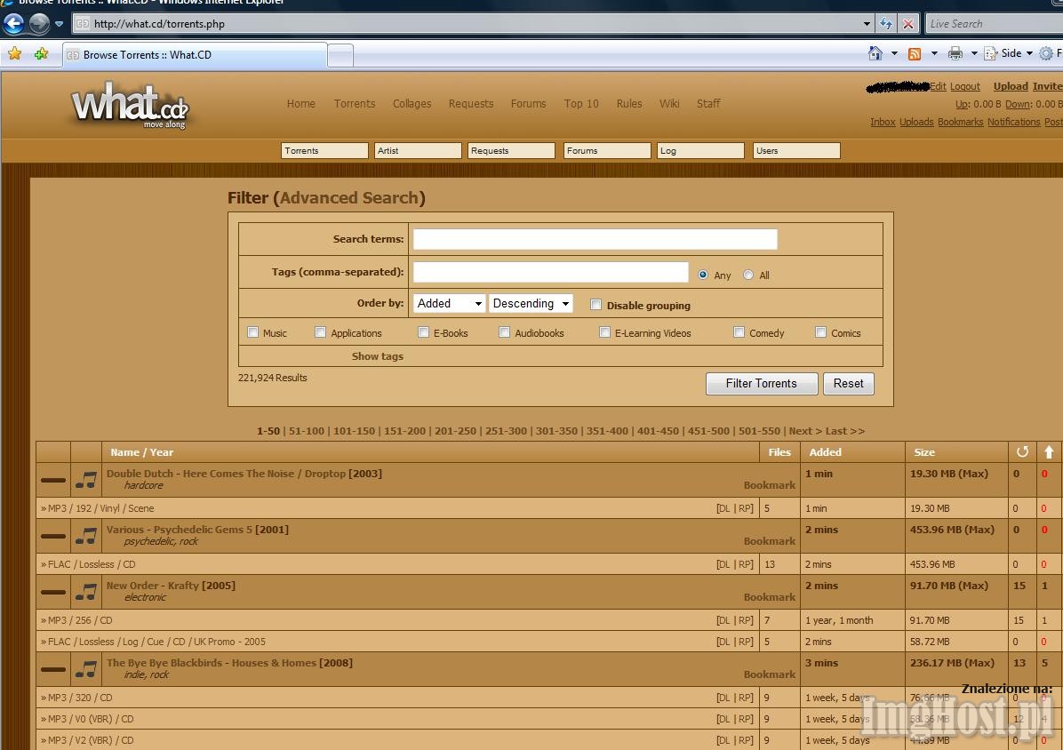The height and width of the screenshot is (750, 1063).
Task: Click the Reset button
Action: coord(849,384)
